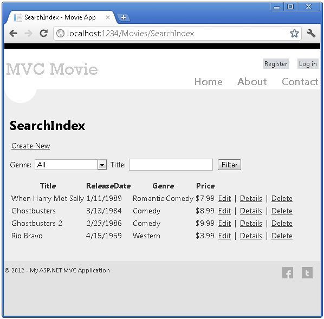This screenshot has height=319, width=324.
Task: Click the 'Western' genre cell
Action: pyautogui.click(x=146, y=236)
